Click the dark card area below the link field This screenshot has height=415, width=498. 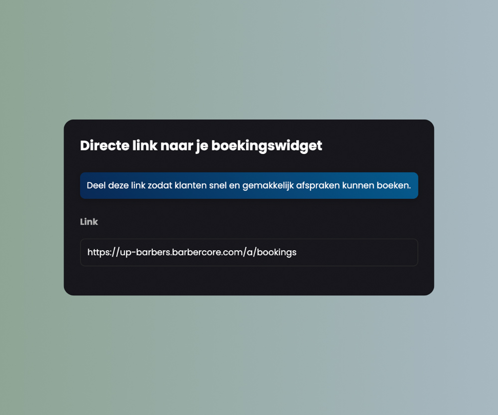coord(249,280)
